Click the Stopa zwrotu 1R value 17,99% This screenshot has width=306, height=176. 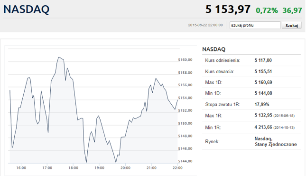pyautogui.click(x=262, y=104)
